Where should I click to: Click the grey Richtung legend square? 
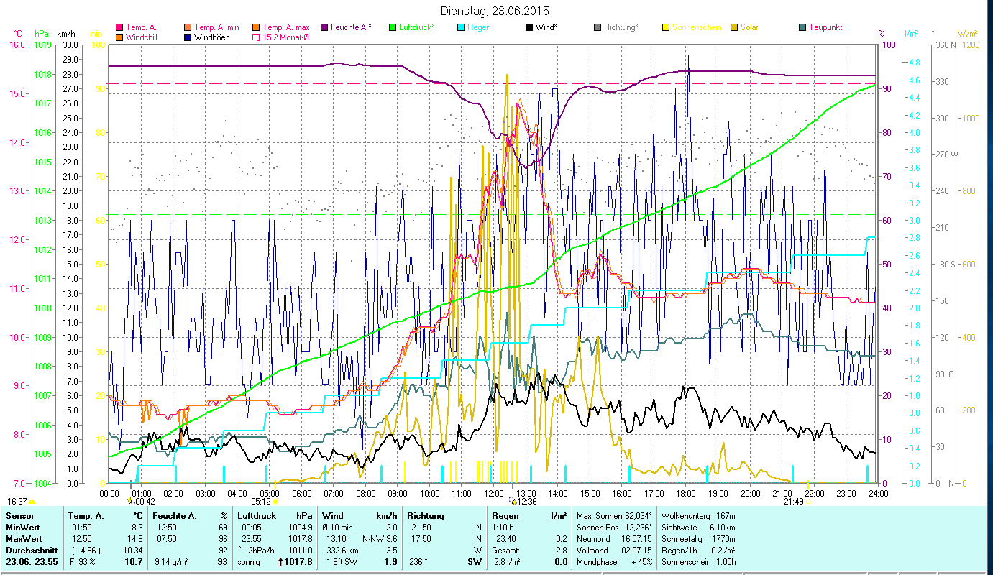[598, 27]
